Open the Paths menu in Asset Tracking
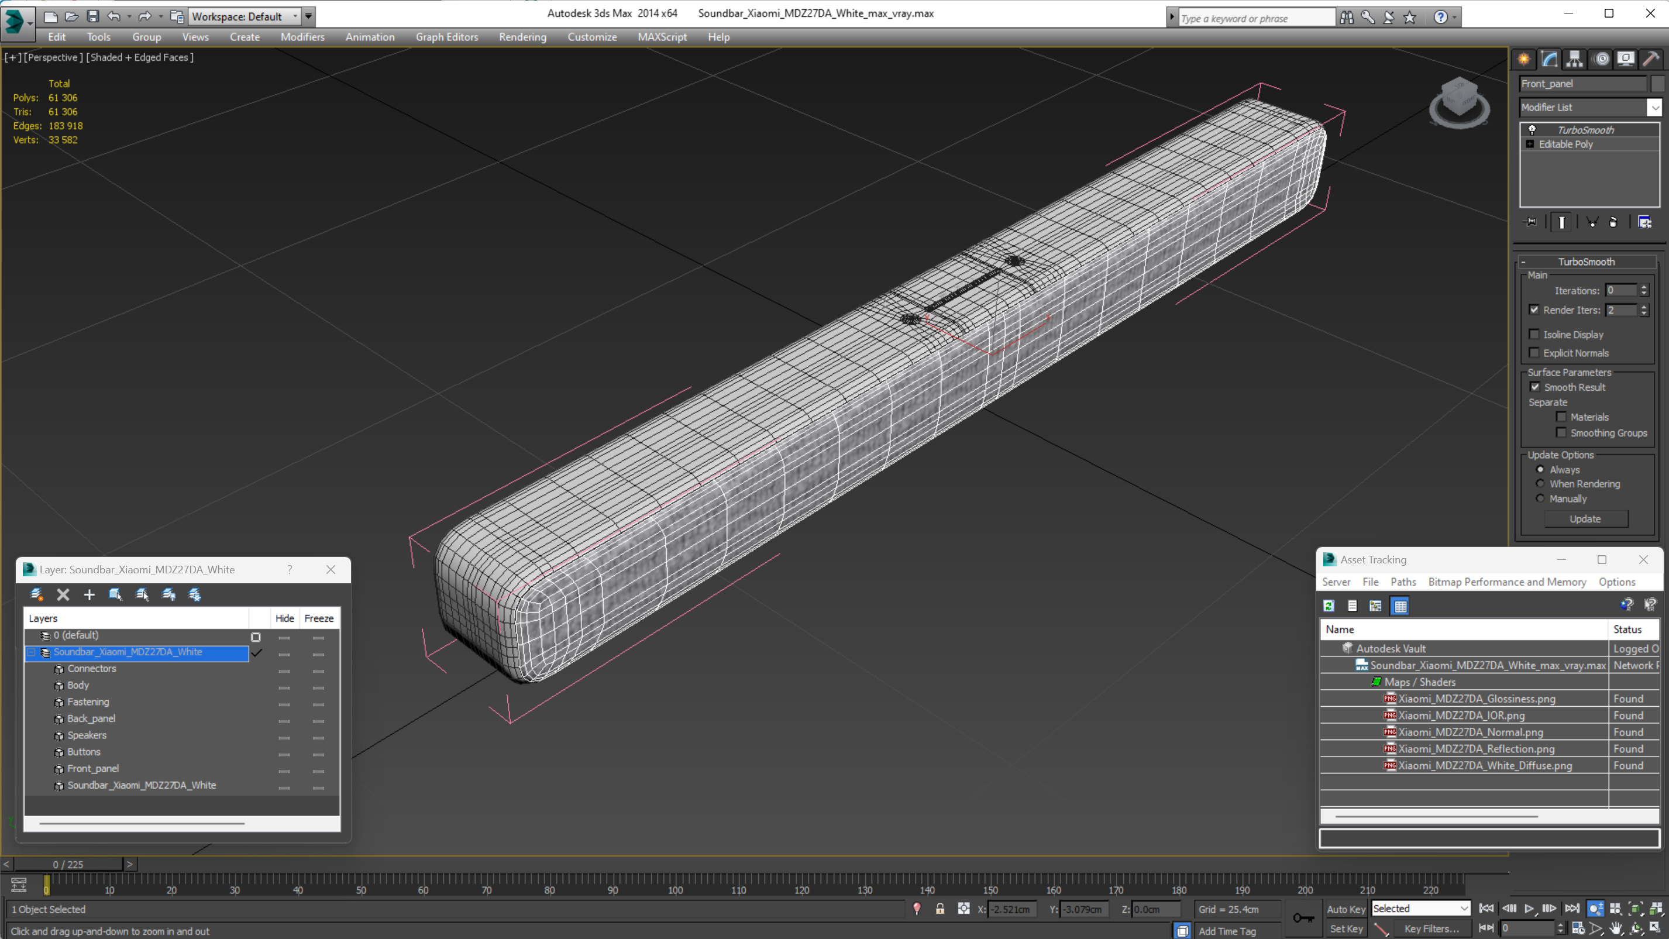1669x939 pixels. pos(1403,582)
